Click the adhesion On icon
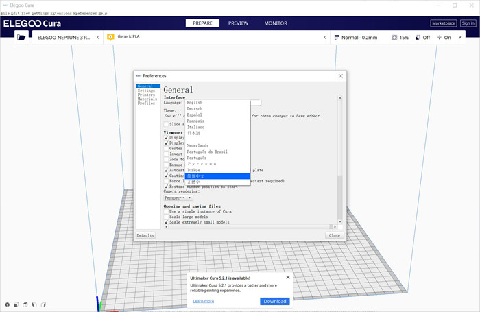 pyautogui.click(x=440, y=37)
